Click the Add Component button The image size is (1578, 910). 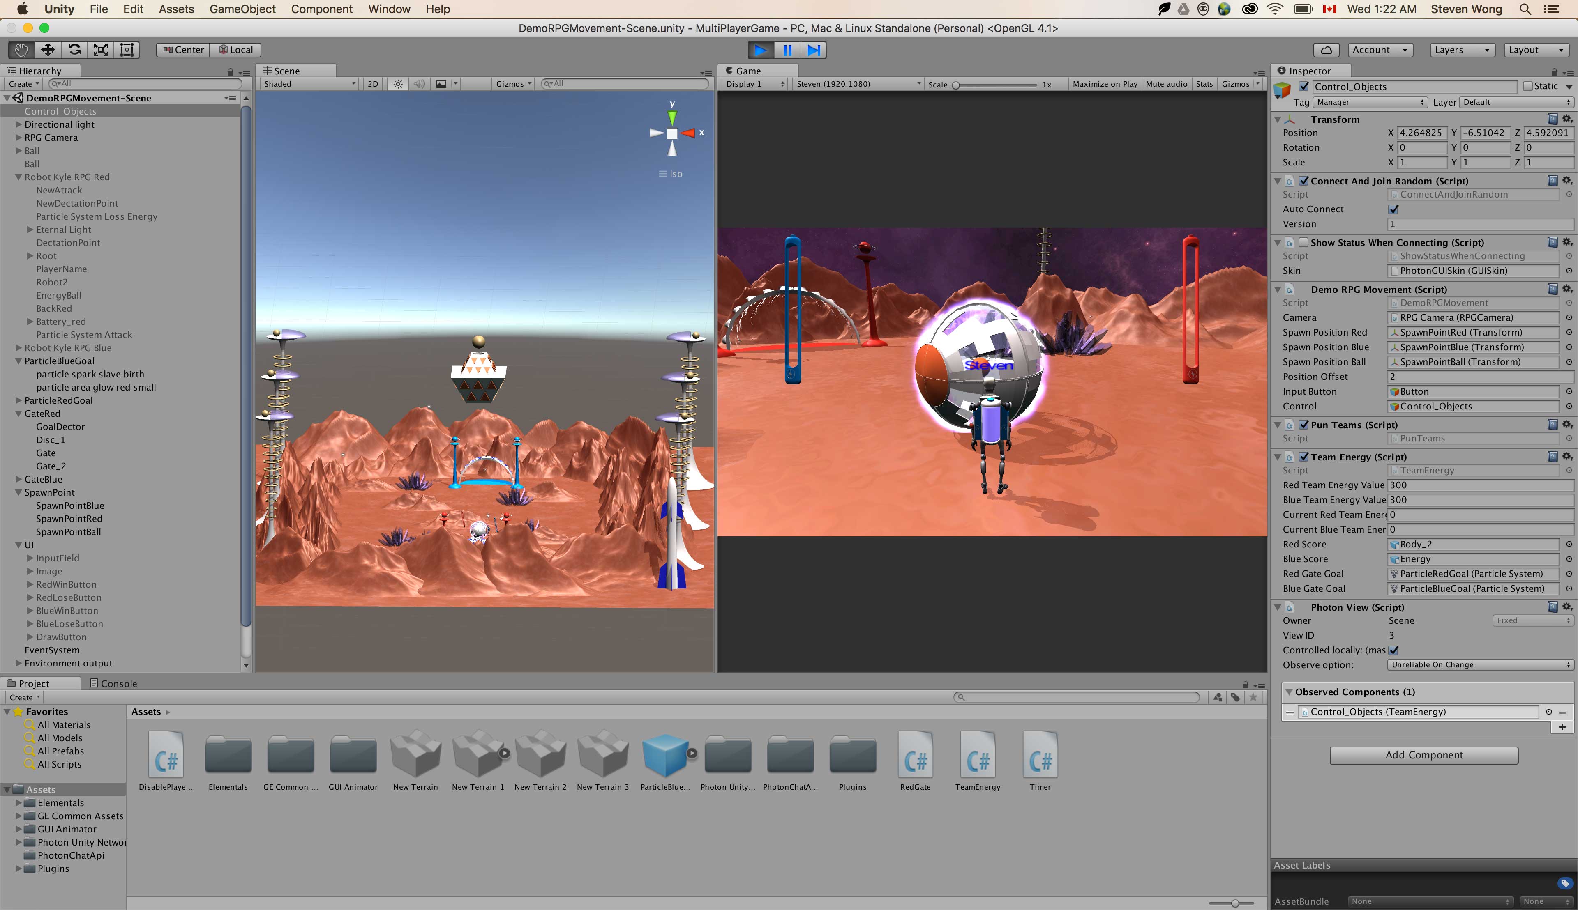coord(1423,755)
